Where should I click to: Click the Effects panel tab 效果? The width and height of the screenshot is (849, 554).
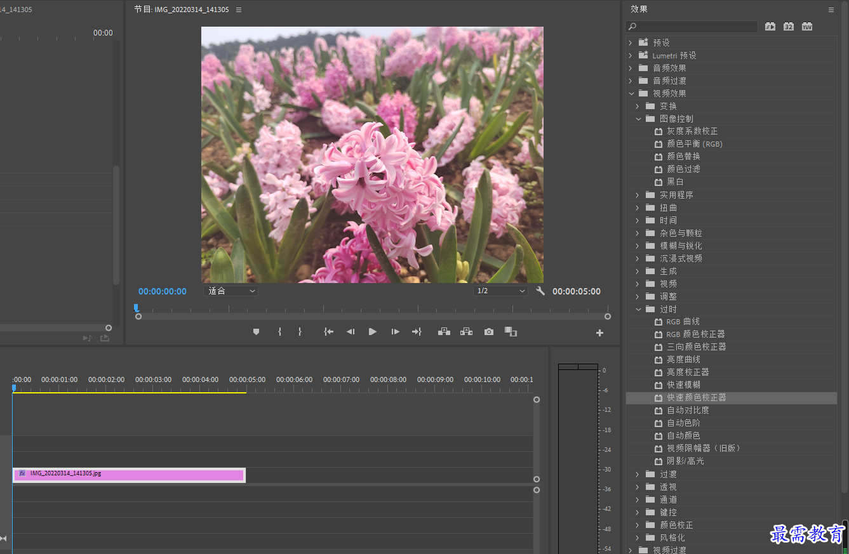click(639, 9)
